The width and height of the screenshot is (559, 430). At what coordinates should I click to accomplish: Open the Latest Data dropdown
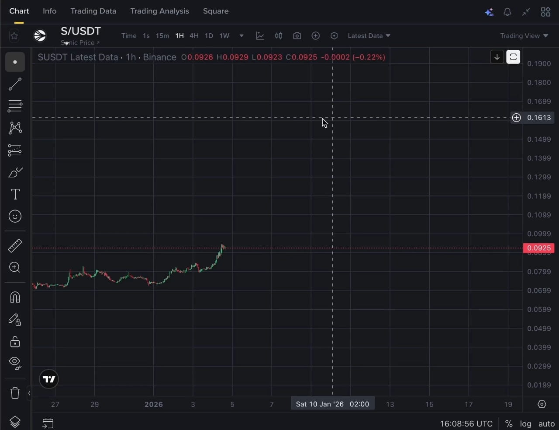point(368,35)
